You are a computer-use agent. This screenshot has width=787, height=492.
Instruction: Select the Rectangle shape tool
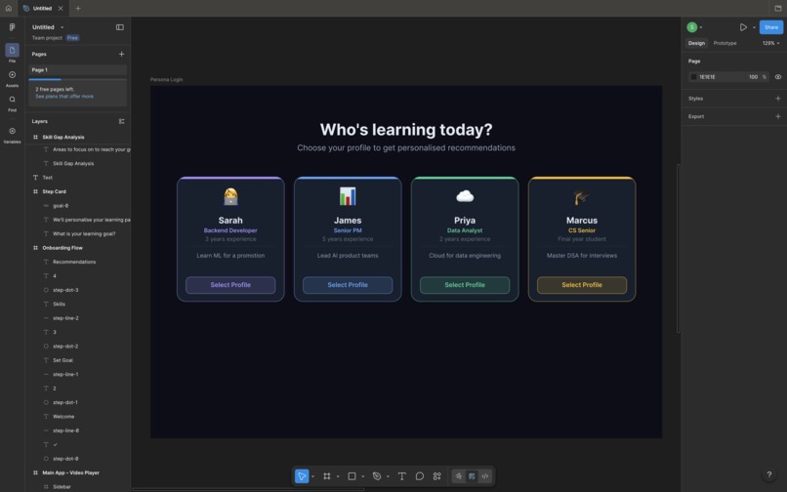click(x=352, y=476)
